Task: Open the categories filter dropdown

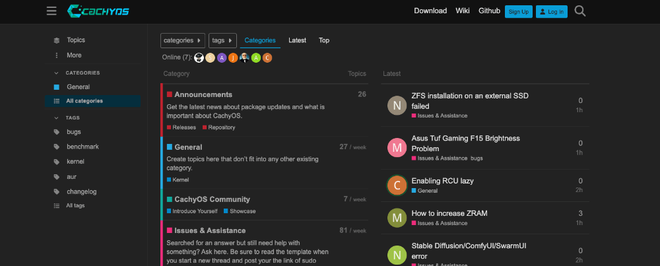Action: click(x=183, y=40)
